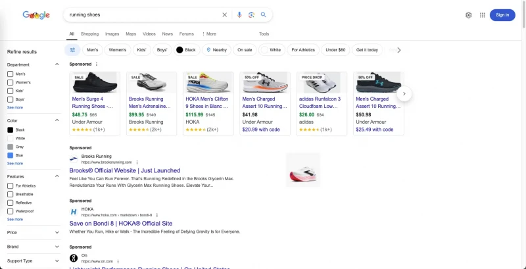
Task: Click the Google logo
Action: tap(36, 14)
